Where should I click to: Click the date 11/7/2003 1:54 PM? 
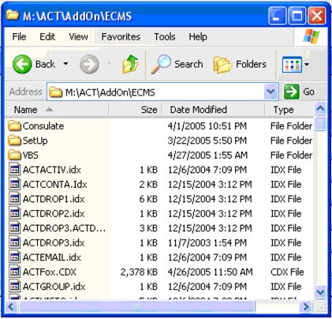pyautogui.click(x=207, y=242)
